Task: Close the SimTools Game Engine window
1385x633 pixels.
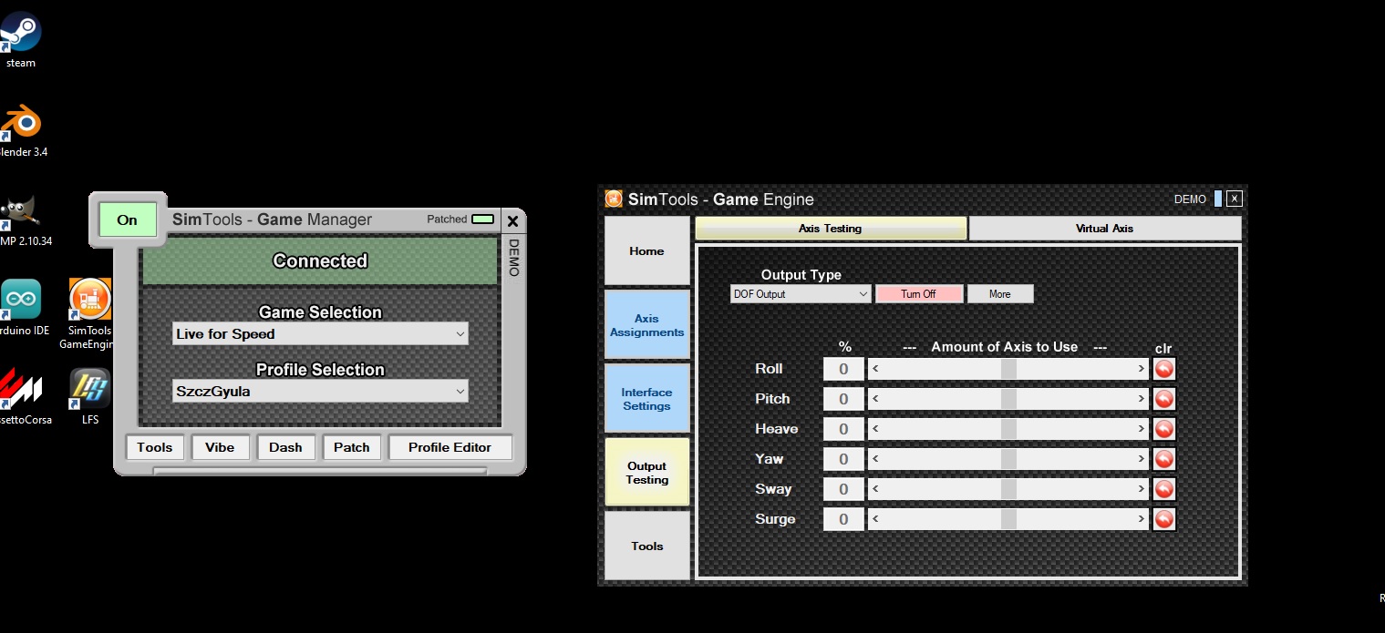Action: point(1235,199)
